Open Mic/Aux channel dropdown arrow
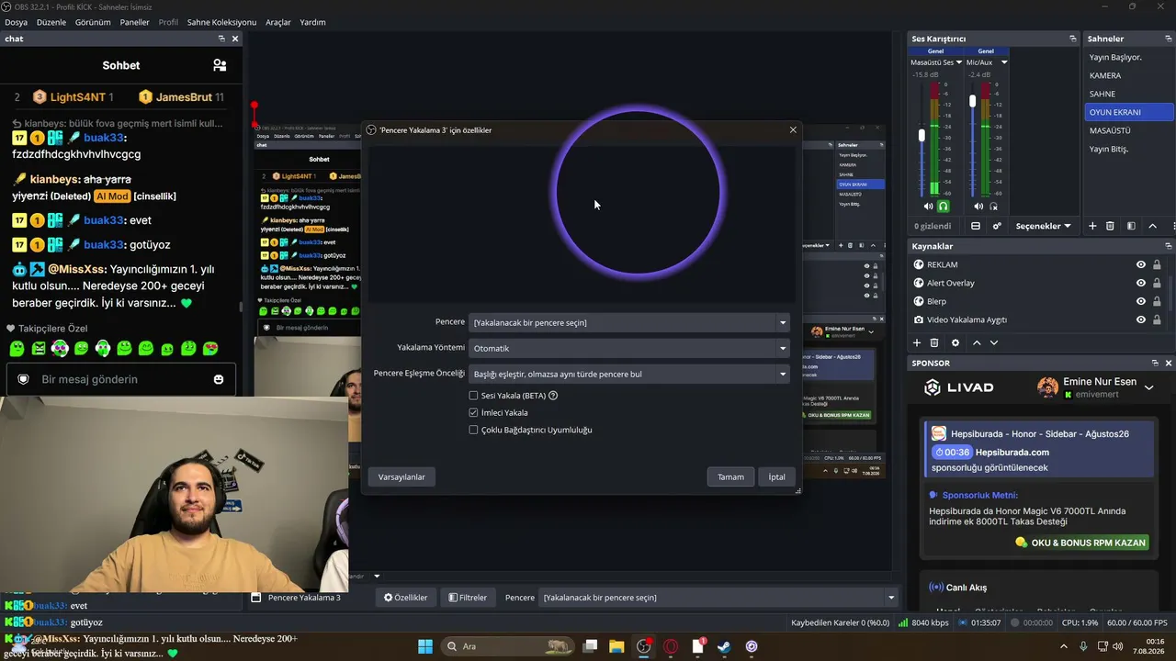The width and height of the screenshot is (1176, 661). (1004, 62)
